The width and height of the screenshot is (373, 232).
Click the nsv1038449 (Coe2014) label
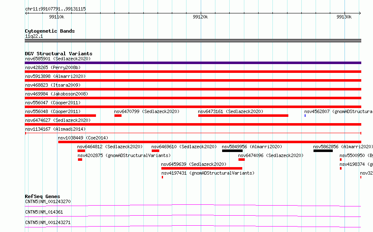point(83,138)
